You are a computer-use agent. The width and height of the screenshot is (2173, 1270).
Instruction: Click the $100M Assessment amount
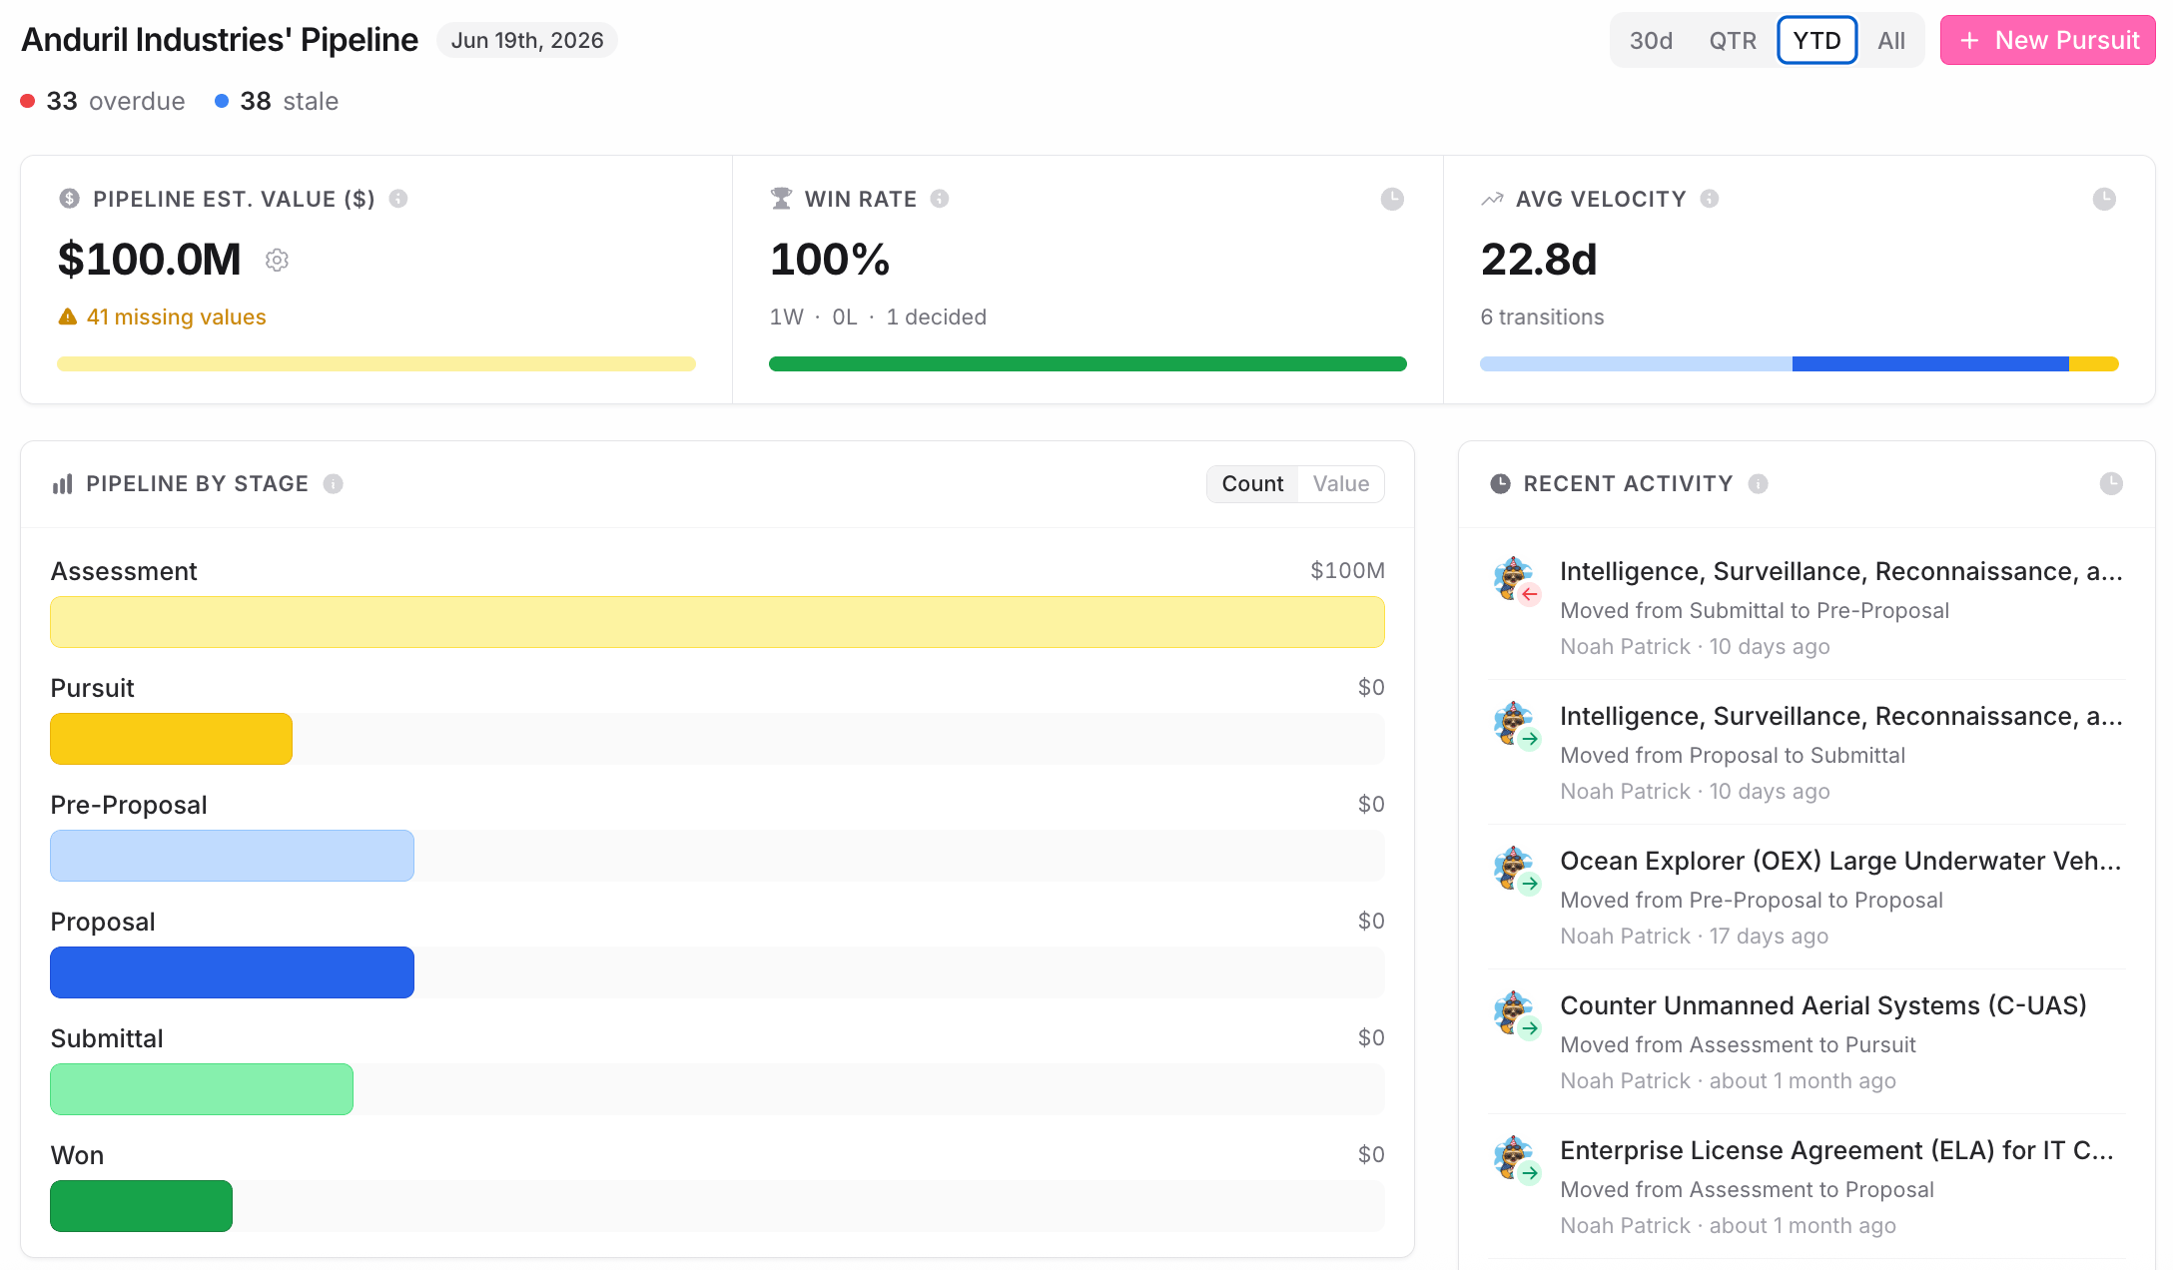(x=1347, y=570)
